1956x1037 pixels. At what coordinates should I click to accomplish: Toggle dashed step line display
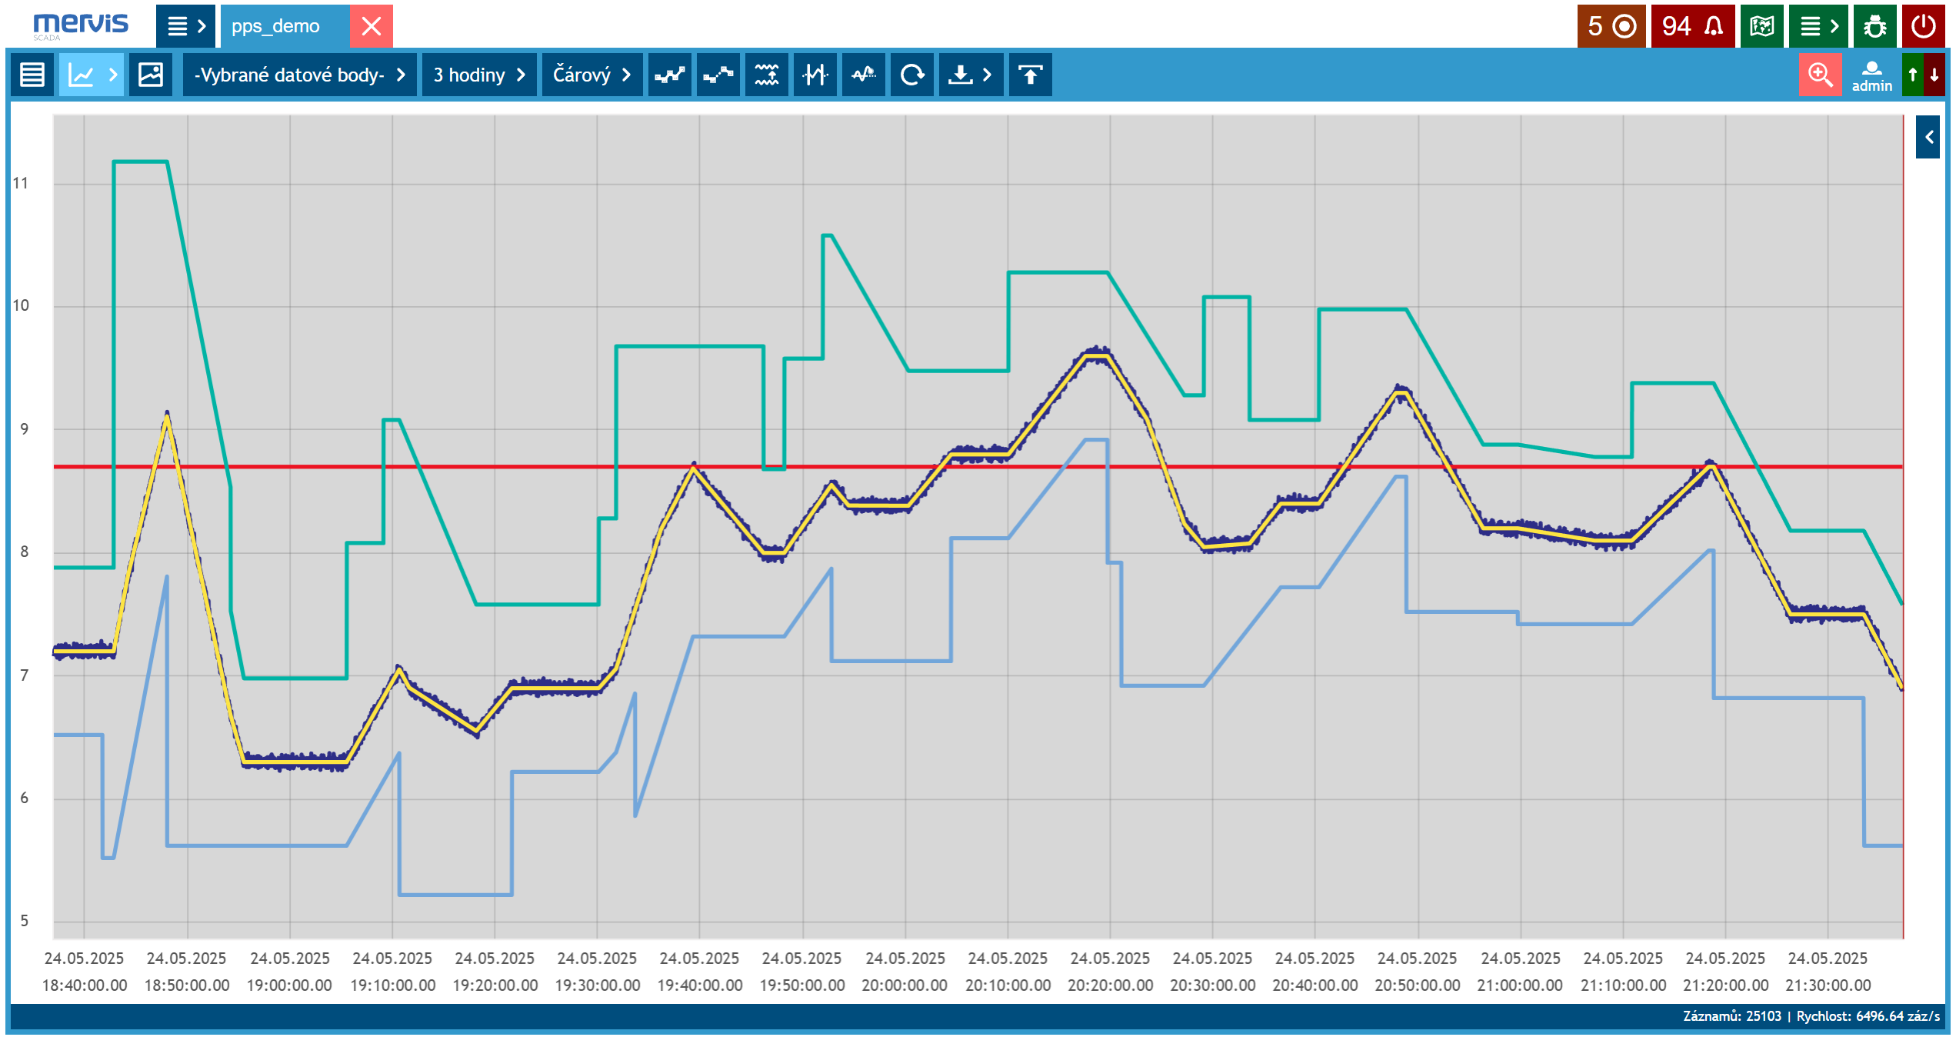click(718, 75)
